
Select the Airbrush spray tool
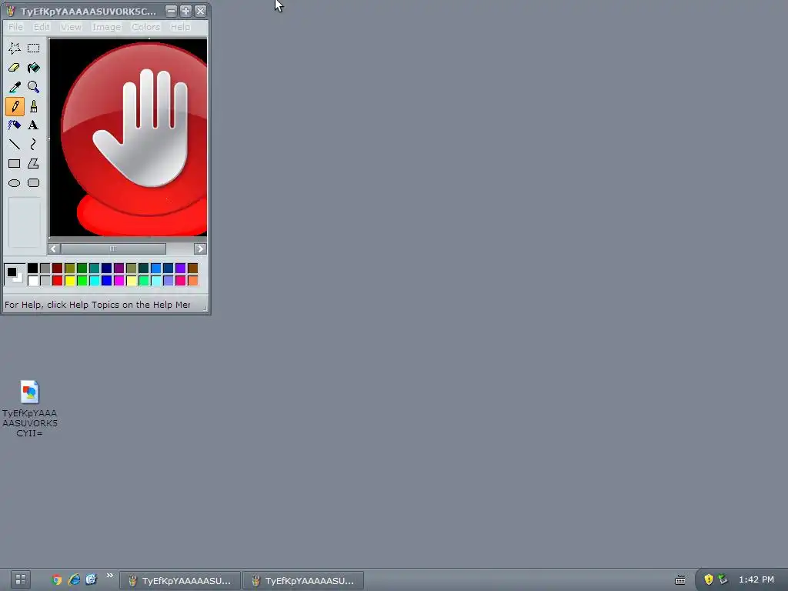15,125
